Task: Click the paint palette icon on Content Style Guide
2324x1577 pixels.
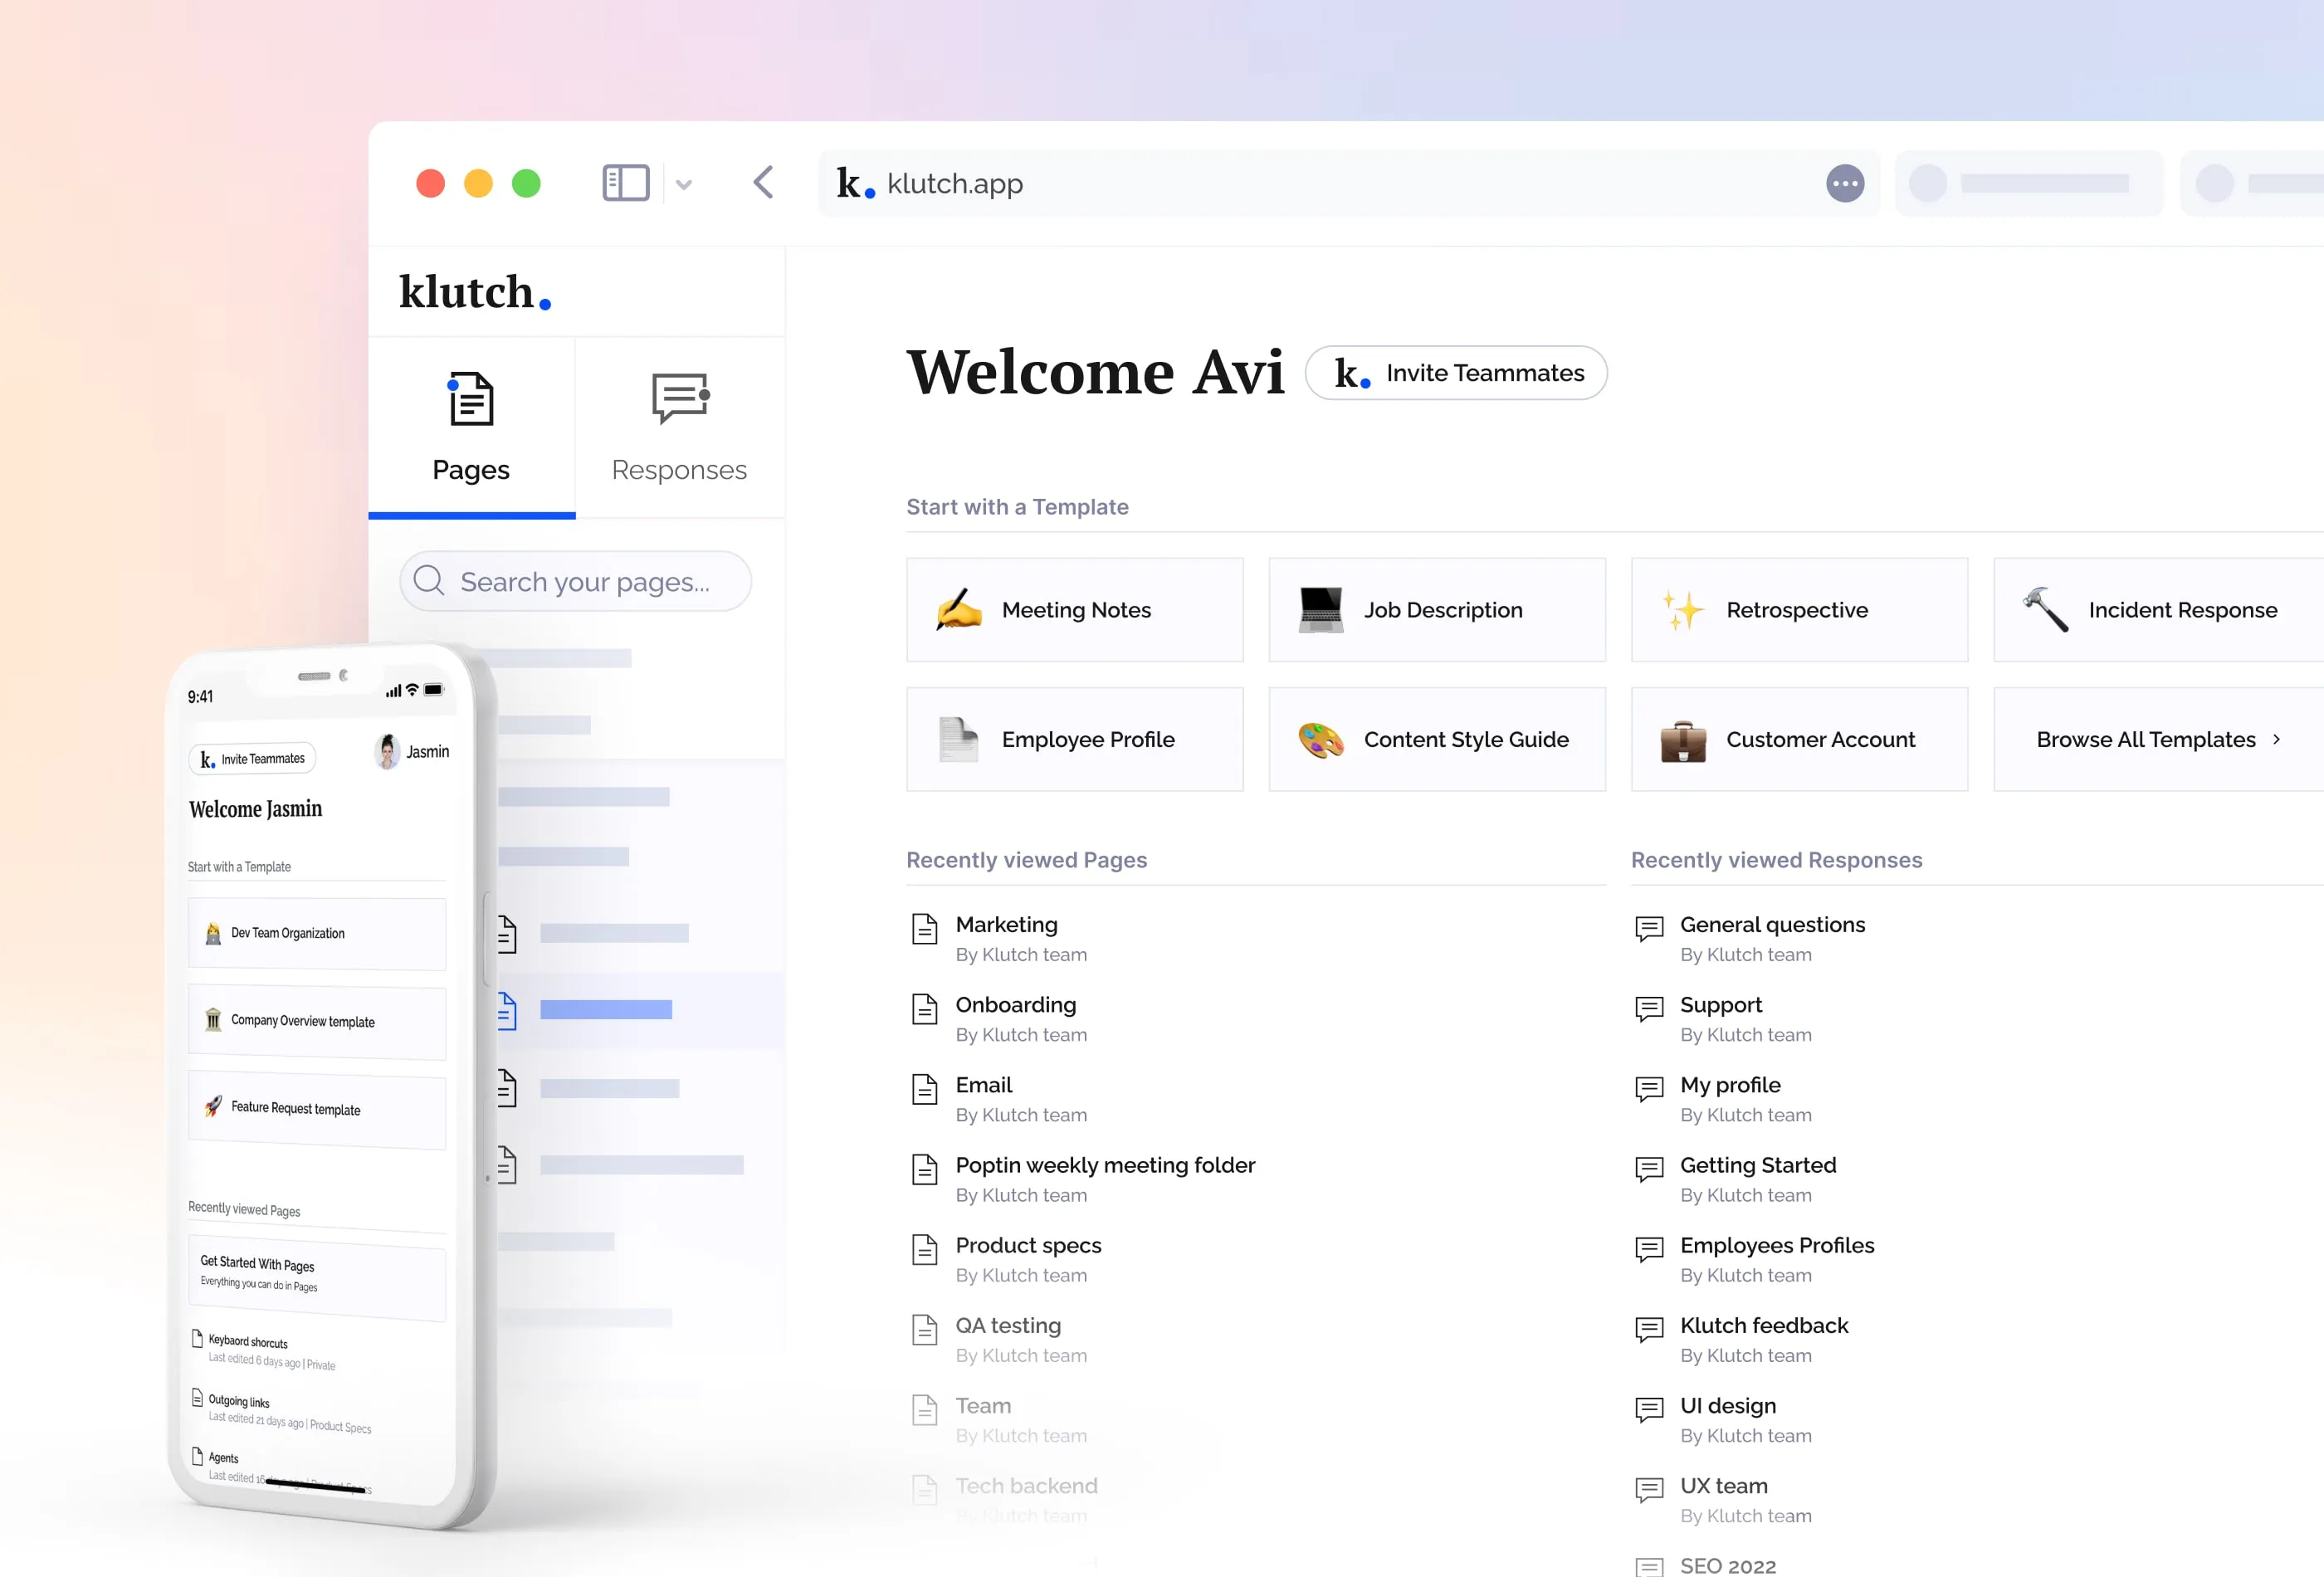Action: (x=1321, y=740)
